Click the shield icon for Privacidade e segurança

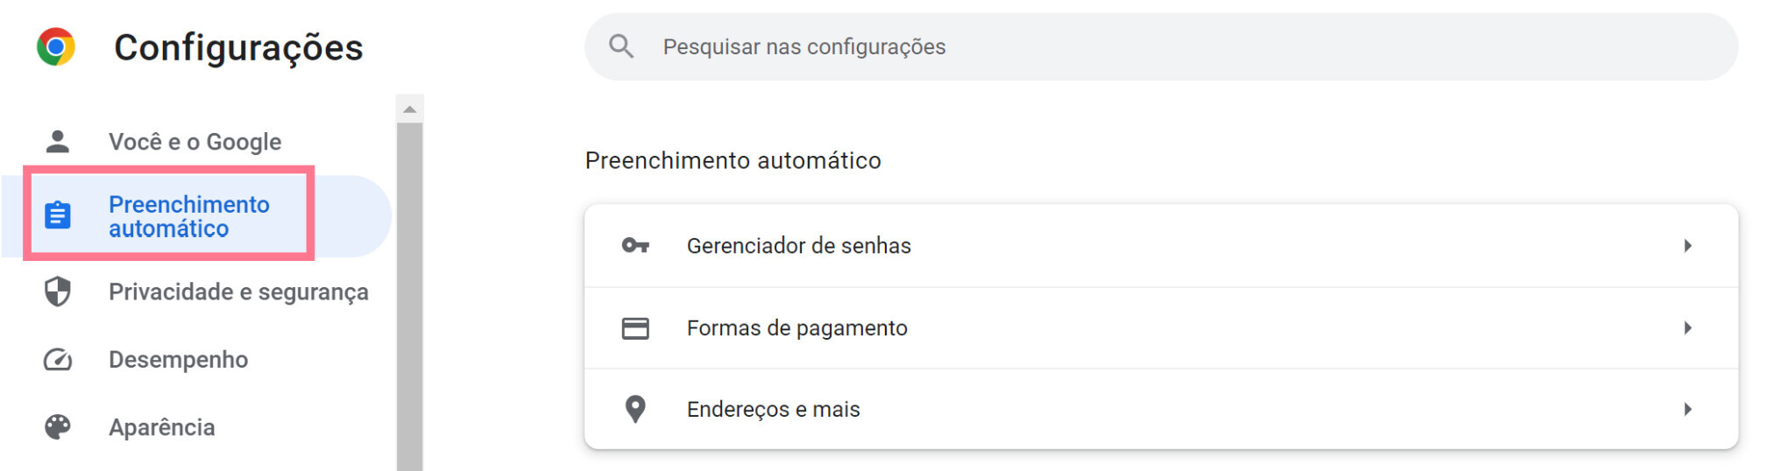click(58, 292)
